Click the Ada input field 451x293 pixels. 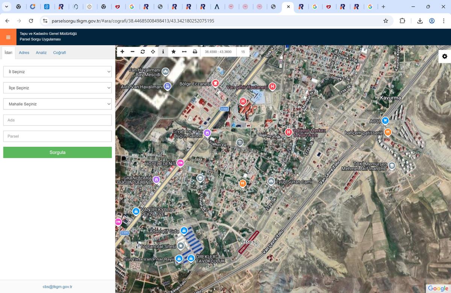(x=58, y=120)
